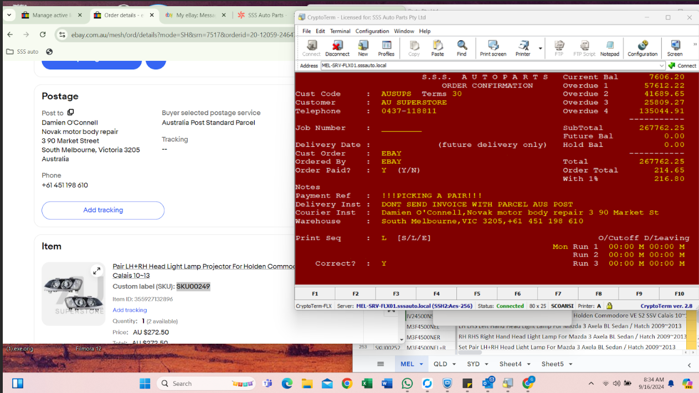699x393 pixels.
Task: Click the Print screen toolbar icon
Action: [493, 48]
